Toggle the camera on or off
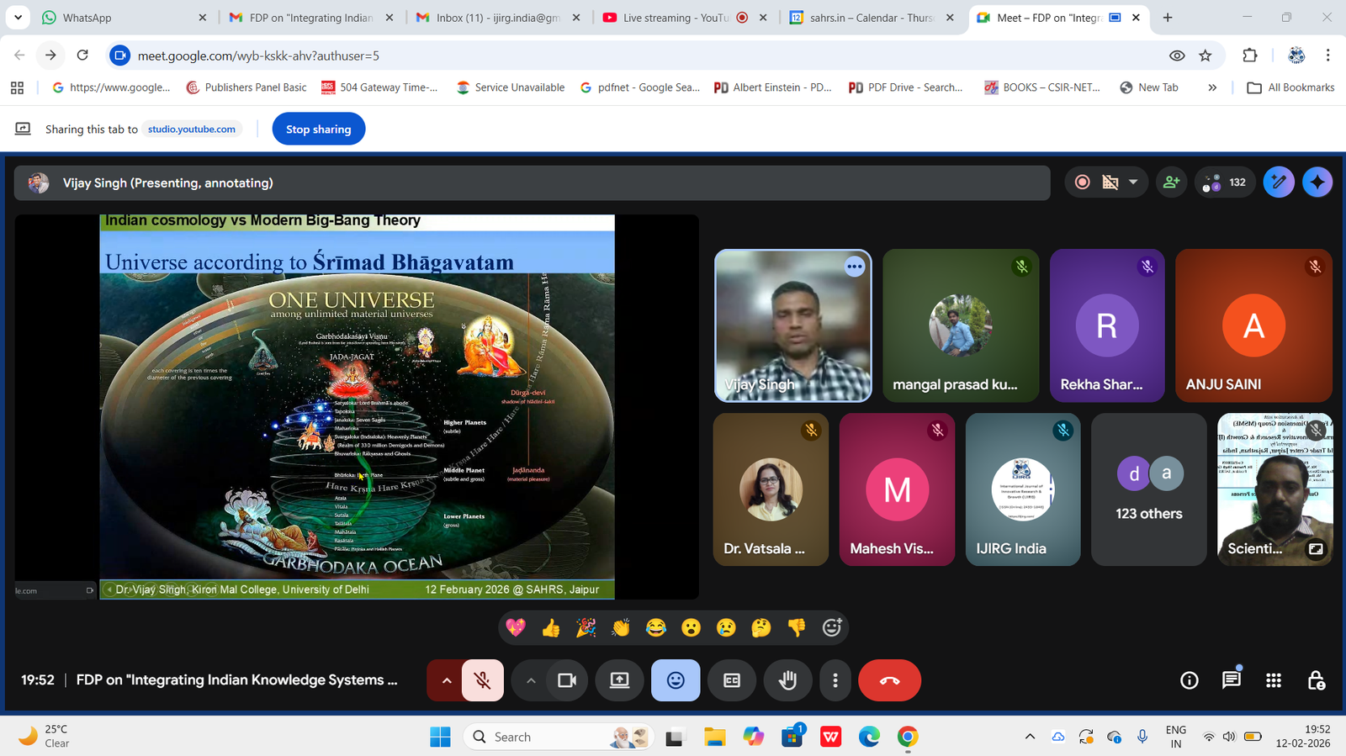The image size is (1346, 756). (567, 680)
